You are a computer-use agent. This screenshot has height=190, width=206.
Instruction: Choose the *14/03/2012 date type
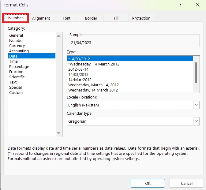pos(130,59)
